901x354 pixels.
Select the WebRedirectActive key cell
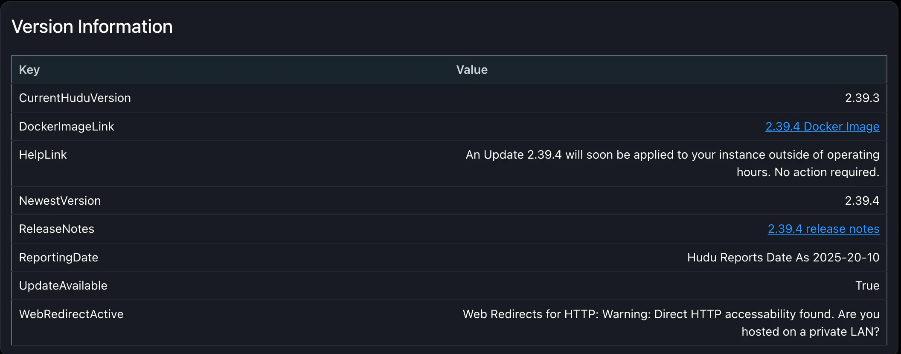pos(71,314)
